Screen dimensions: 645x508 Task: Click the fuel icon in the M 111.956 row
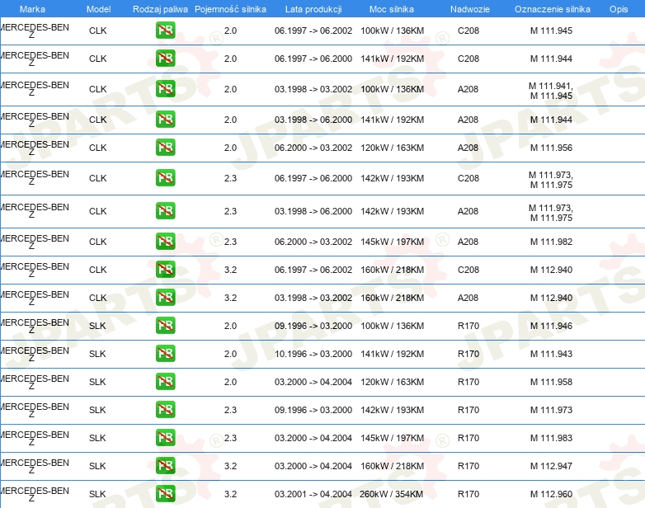pos(165,148)
